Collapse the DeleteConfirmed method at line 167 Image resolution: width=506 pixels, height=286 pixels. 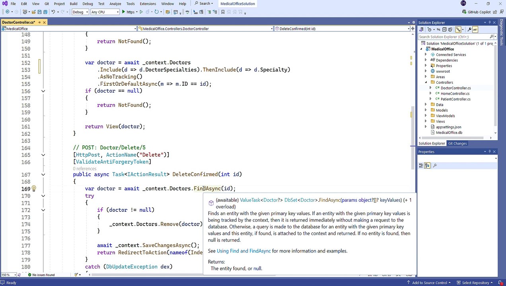click(x=43, y=174)
